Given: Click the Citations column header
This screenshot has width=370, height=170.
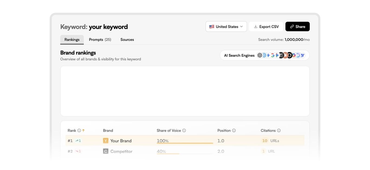Looking at the screenshot, I should (268, 131).
